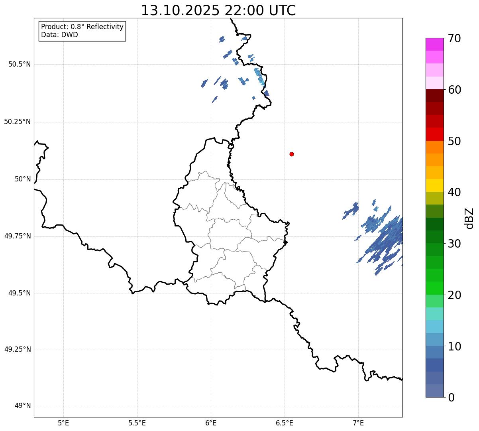The height and width of the screenshot is (431, 479).
Task: Click the 5°E longitude label
Action: pos(63,423)
